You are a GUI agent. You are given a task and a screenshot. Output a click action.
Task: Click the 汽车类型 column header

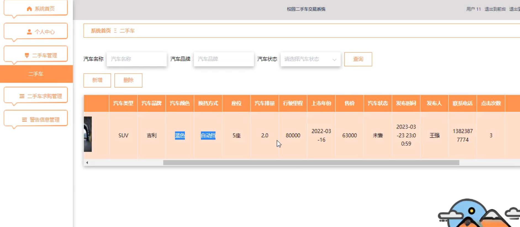[123, 103]
